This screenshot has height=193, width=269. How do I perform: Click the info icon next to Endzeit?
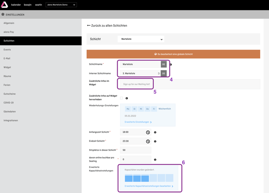[x=155, y=141]
